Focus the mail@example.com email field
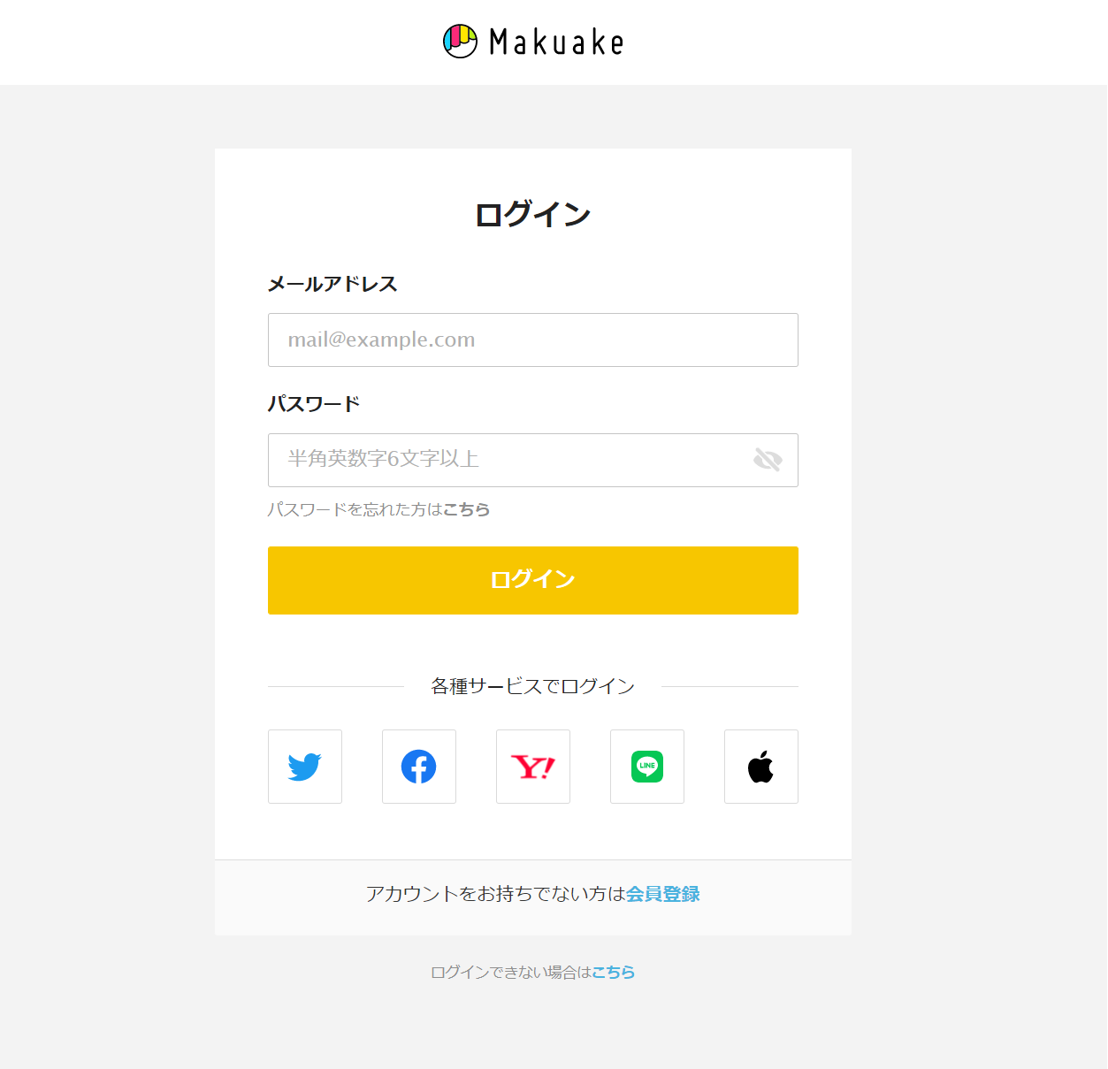Screen dimensions: 1108x1069 point(533,340)
